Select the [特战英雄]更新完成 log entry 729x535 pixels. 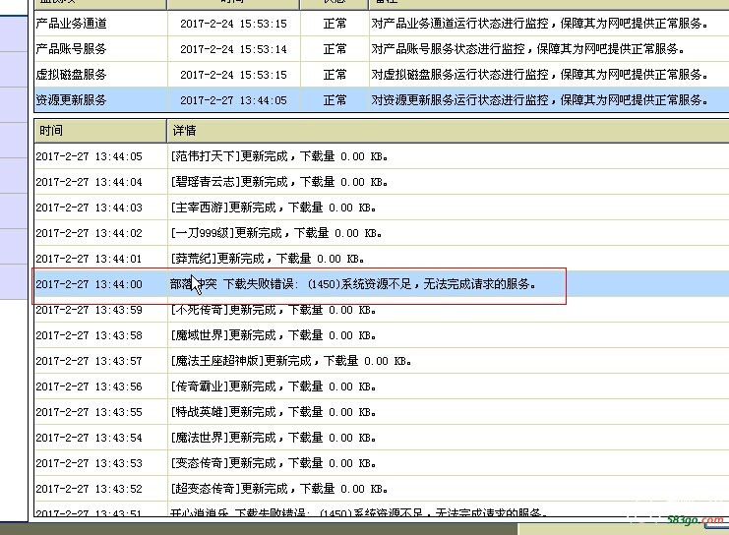tap(273, 412)
